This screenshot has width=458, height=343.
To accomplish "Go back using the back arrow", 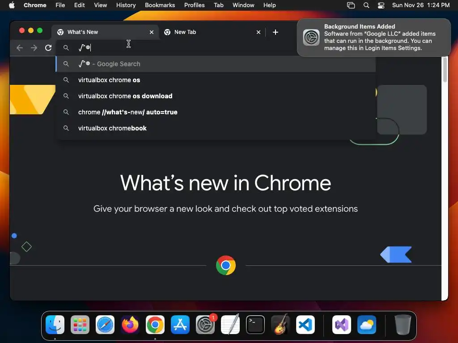I will (20, 47).
